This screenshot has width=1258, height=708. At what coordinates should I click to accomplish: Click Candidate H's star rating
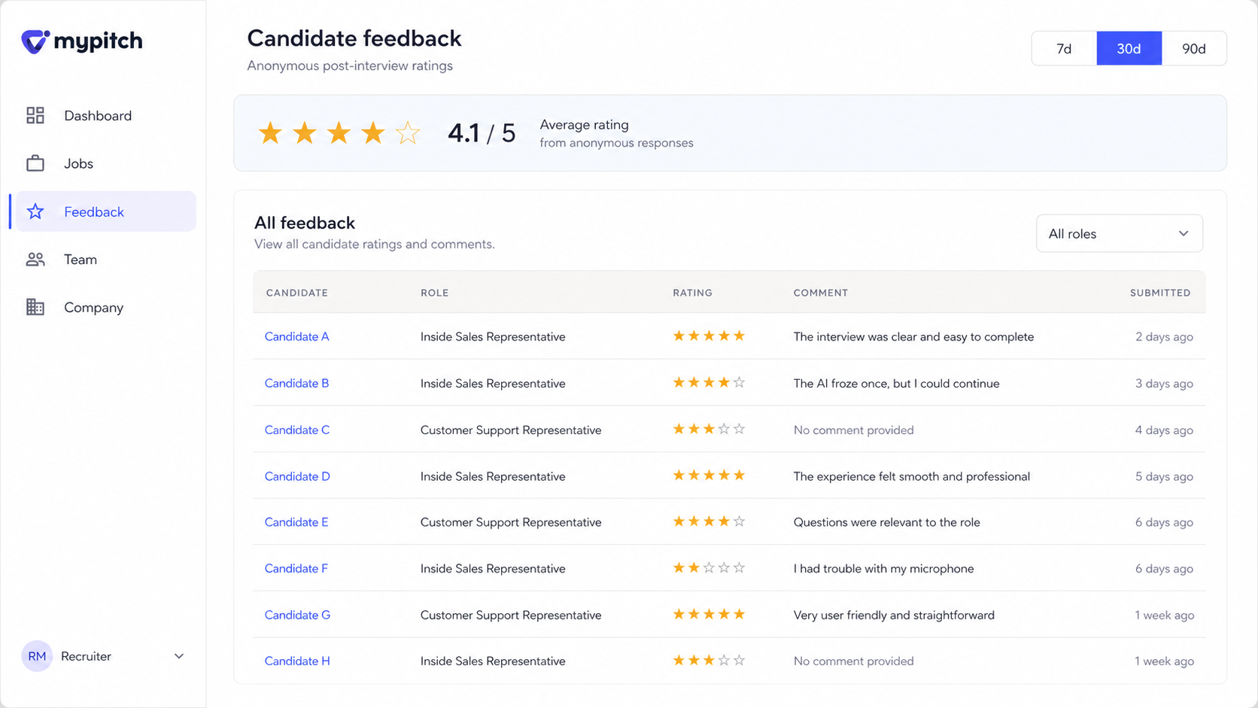709,661
